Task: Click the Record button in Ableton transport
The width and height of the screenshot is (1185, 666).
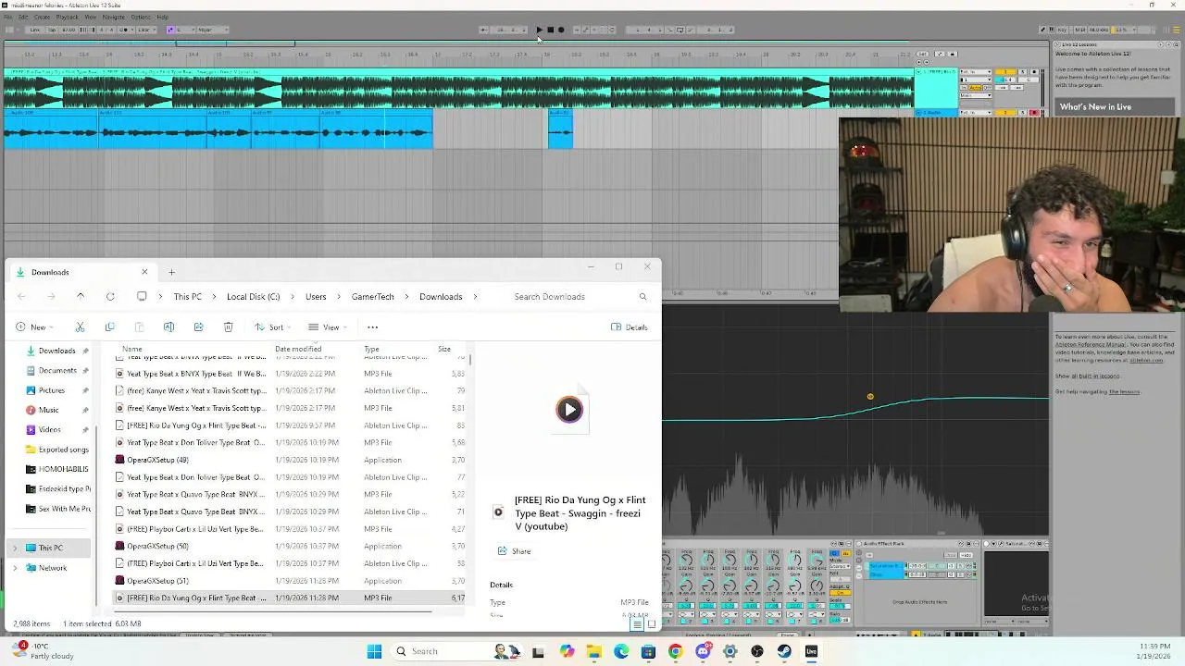Action: [561, 30]
